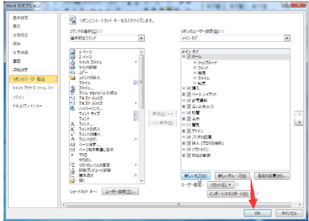Click the move-up arrow beside the tab list
This screenshot has height=221, width=309.
(x=299, y=114)
